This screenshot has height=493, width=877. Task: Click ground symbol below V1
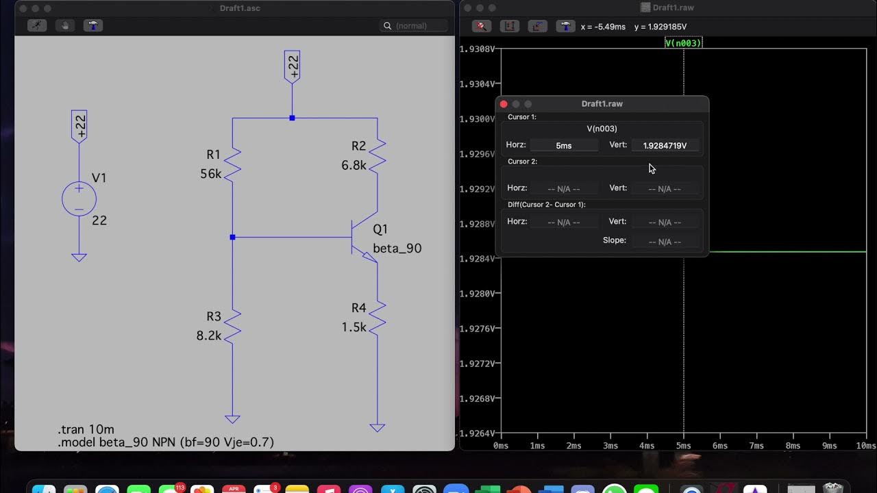pos(79,257)
